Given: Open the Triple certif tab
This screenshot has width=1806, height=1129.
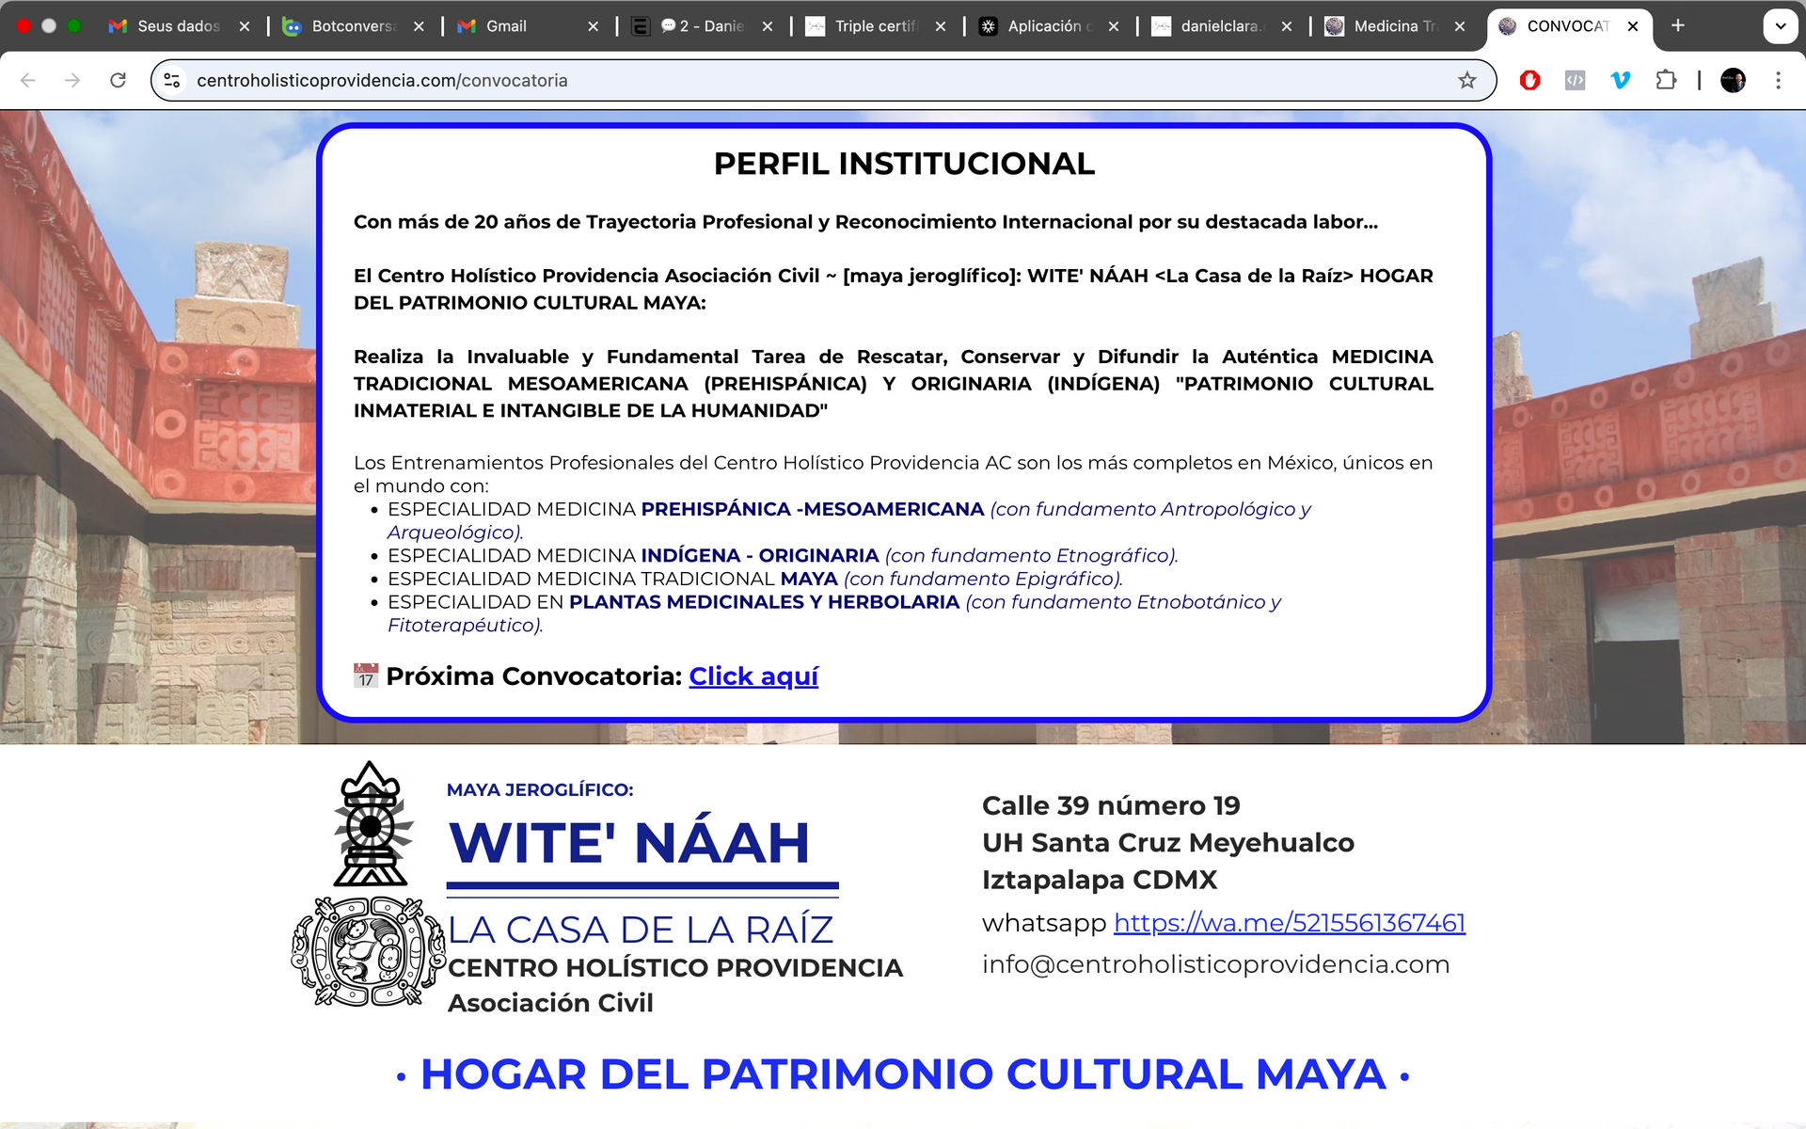Looking at the screenshot, I should click(875, 26).
